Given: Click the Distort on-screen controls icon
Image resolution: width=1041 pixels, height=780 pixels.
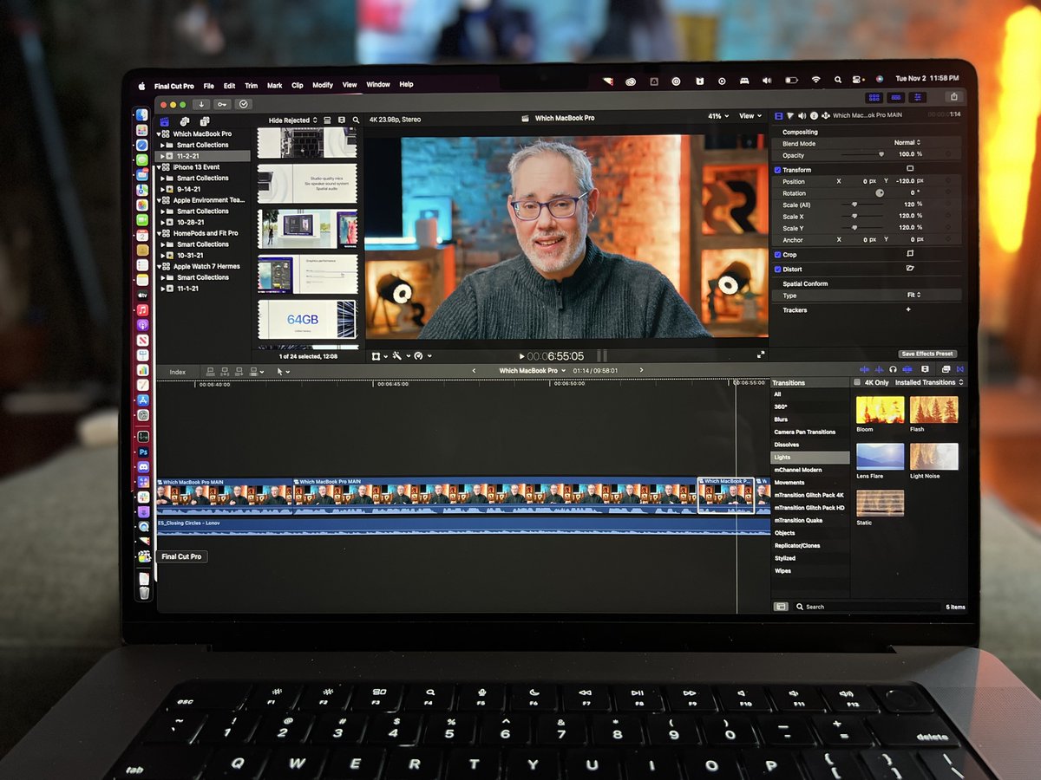Looking at the screenshot, I should coord(910,269).
